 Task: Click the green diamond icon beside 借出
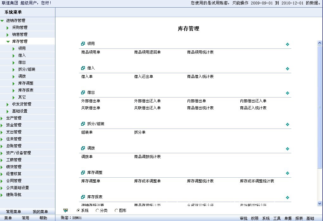288,93
